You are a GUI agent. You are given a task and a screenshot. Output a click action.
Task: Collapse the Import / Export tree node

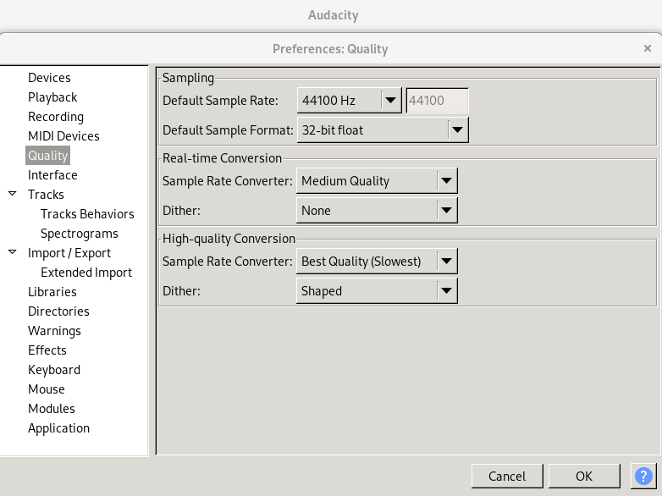pyautogui.click(x=12, y=252)
